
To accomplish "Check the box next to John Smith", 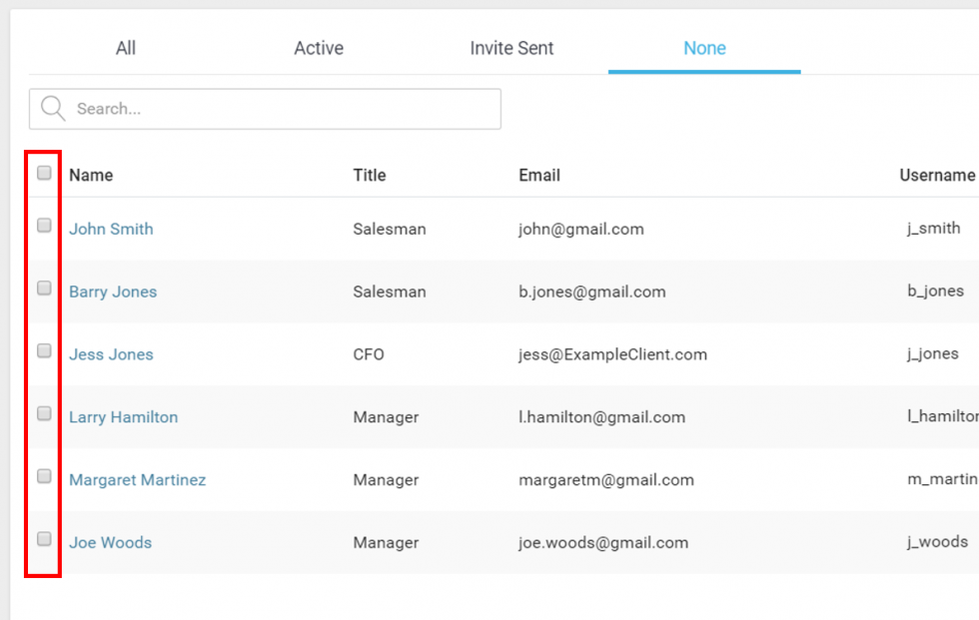I will (44, 226).
